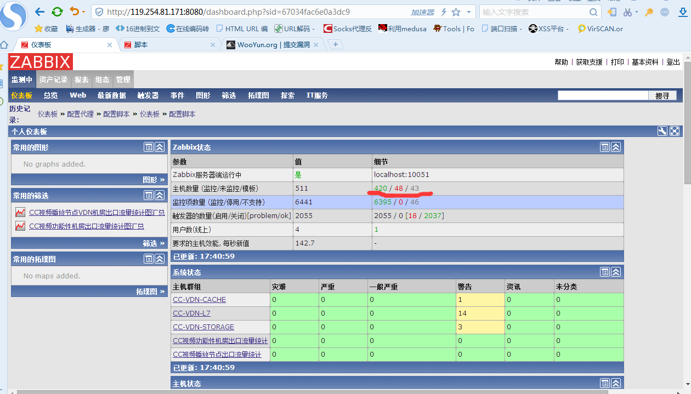
Task: Collapse the 常用的拓扑图 widget
Action: point(160,259)
